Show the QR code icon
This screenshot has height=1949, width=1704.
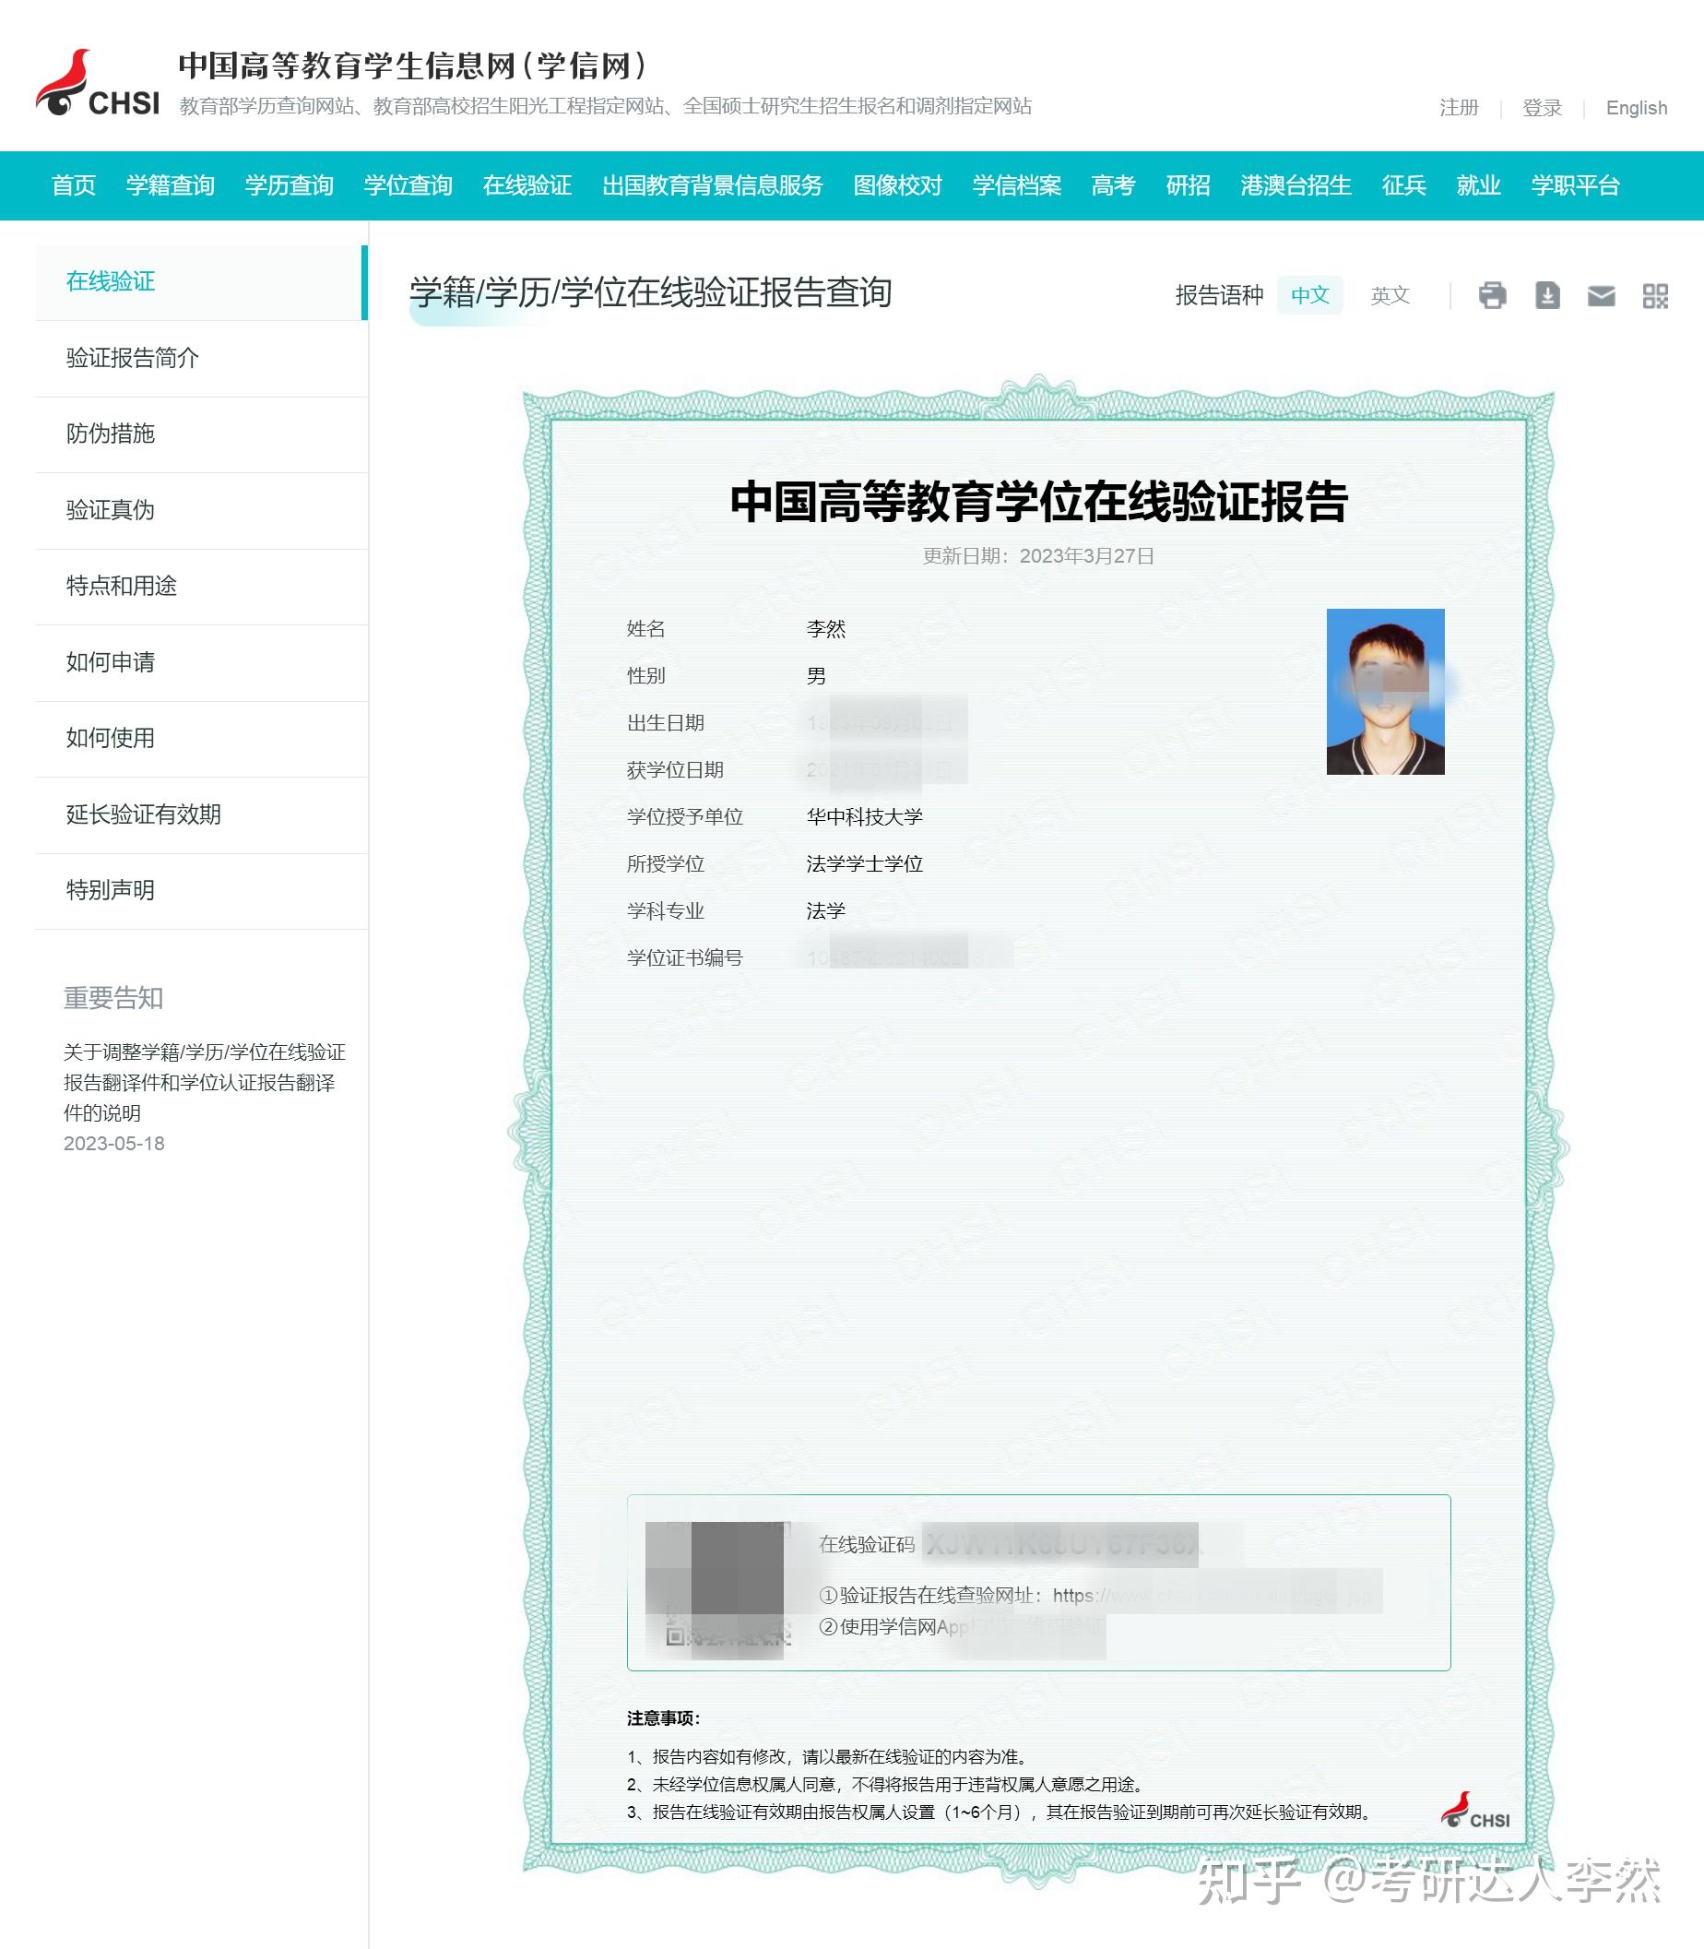pyautogui.click(x=1655, y=296)
